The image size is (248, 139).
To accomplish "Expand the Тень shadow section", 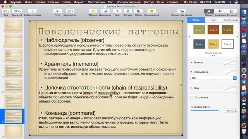I will coord(191,88).
